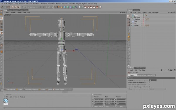Open the Python menu
176x110 pixels.
pos(84,4)
